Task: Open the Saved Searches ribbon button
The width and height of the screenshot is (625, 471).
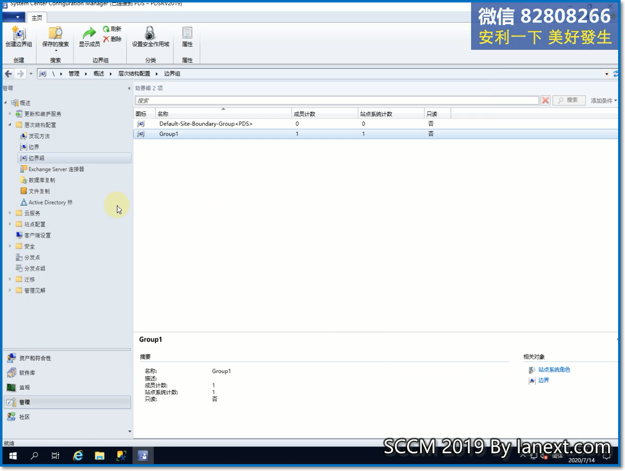Action: tap(55, 38)
